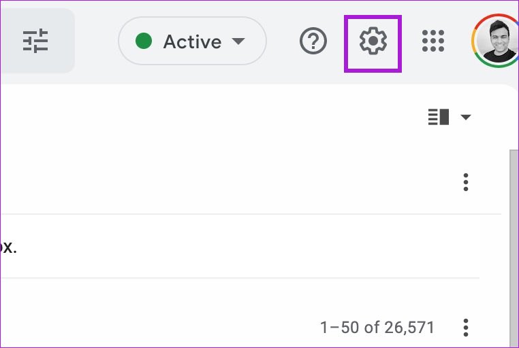Click the blank header space between Active and search options
This screenshot has width=519, height=348.
(96, 42)
